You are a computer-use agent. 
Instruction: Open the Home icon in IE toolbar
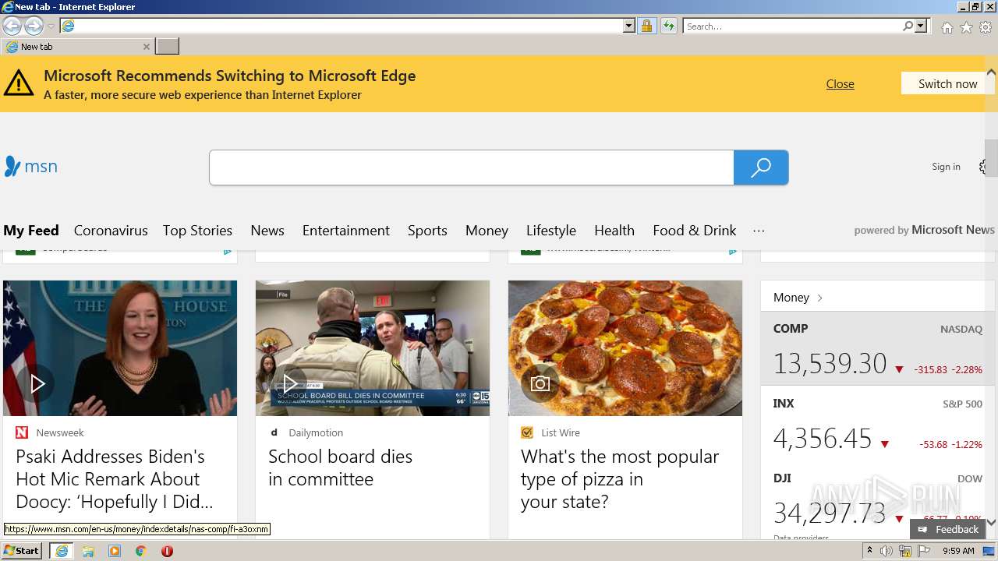(947, 27)
